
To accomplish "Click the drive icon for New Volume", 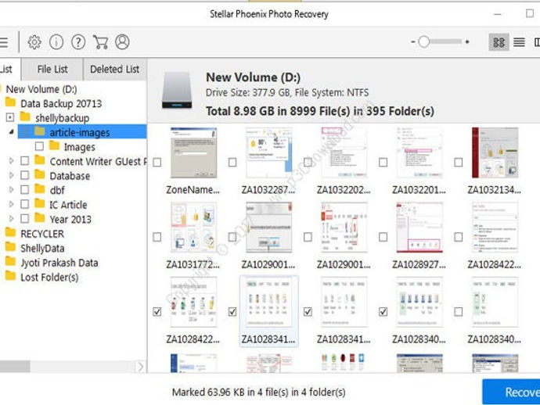I will coord(177,90).
